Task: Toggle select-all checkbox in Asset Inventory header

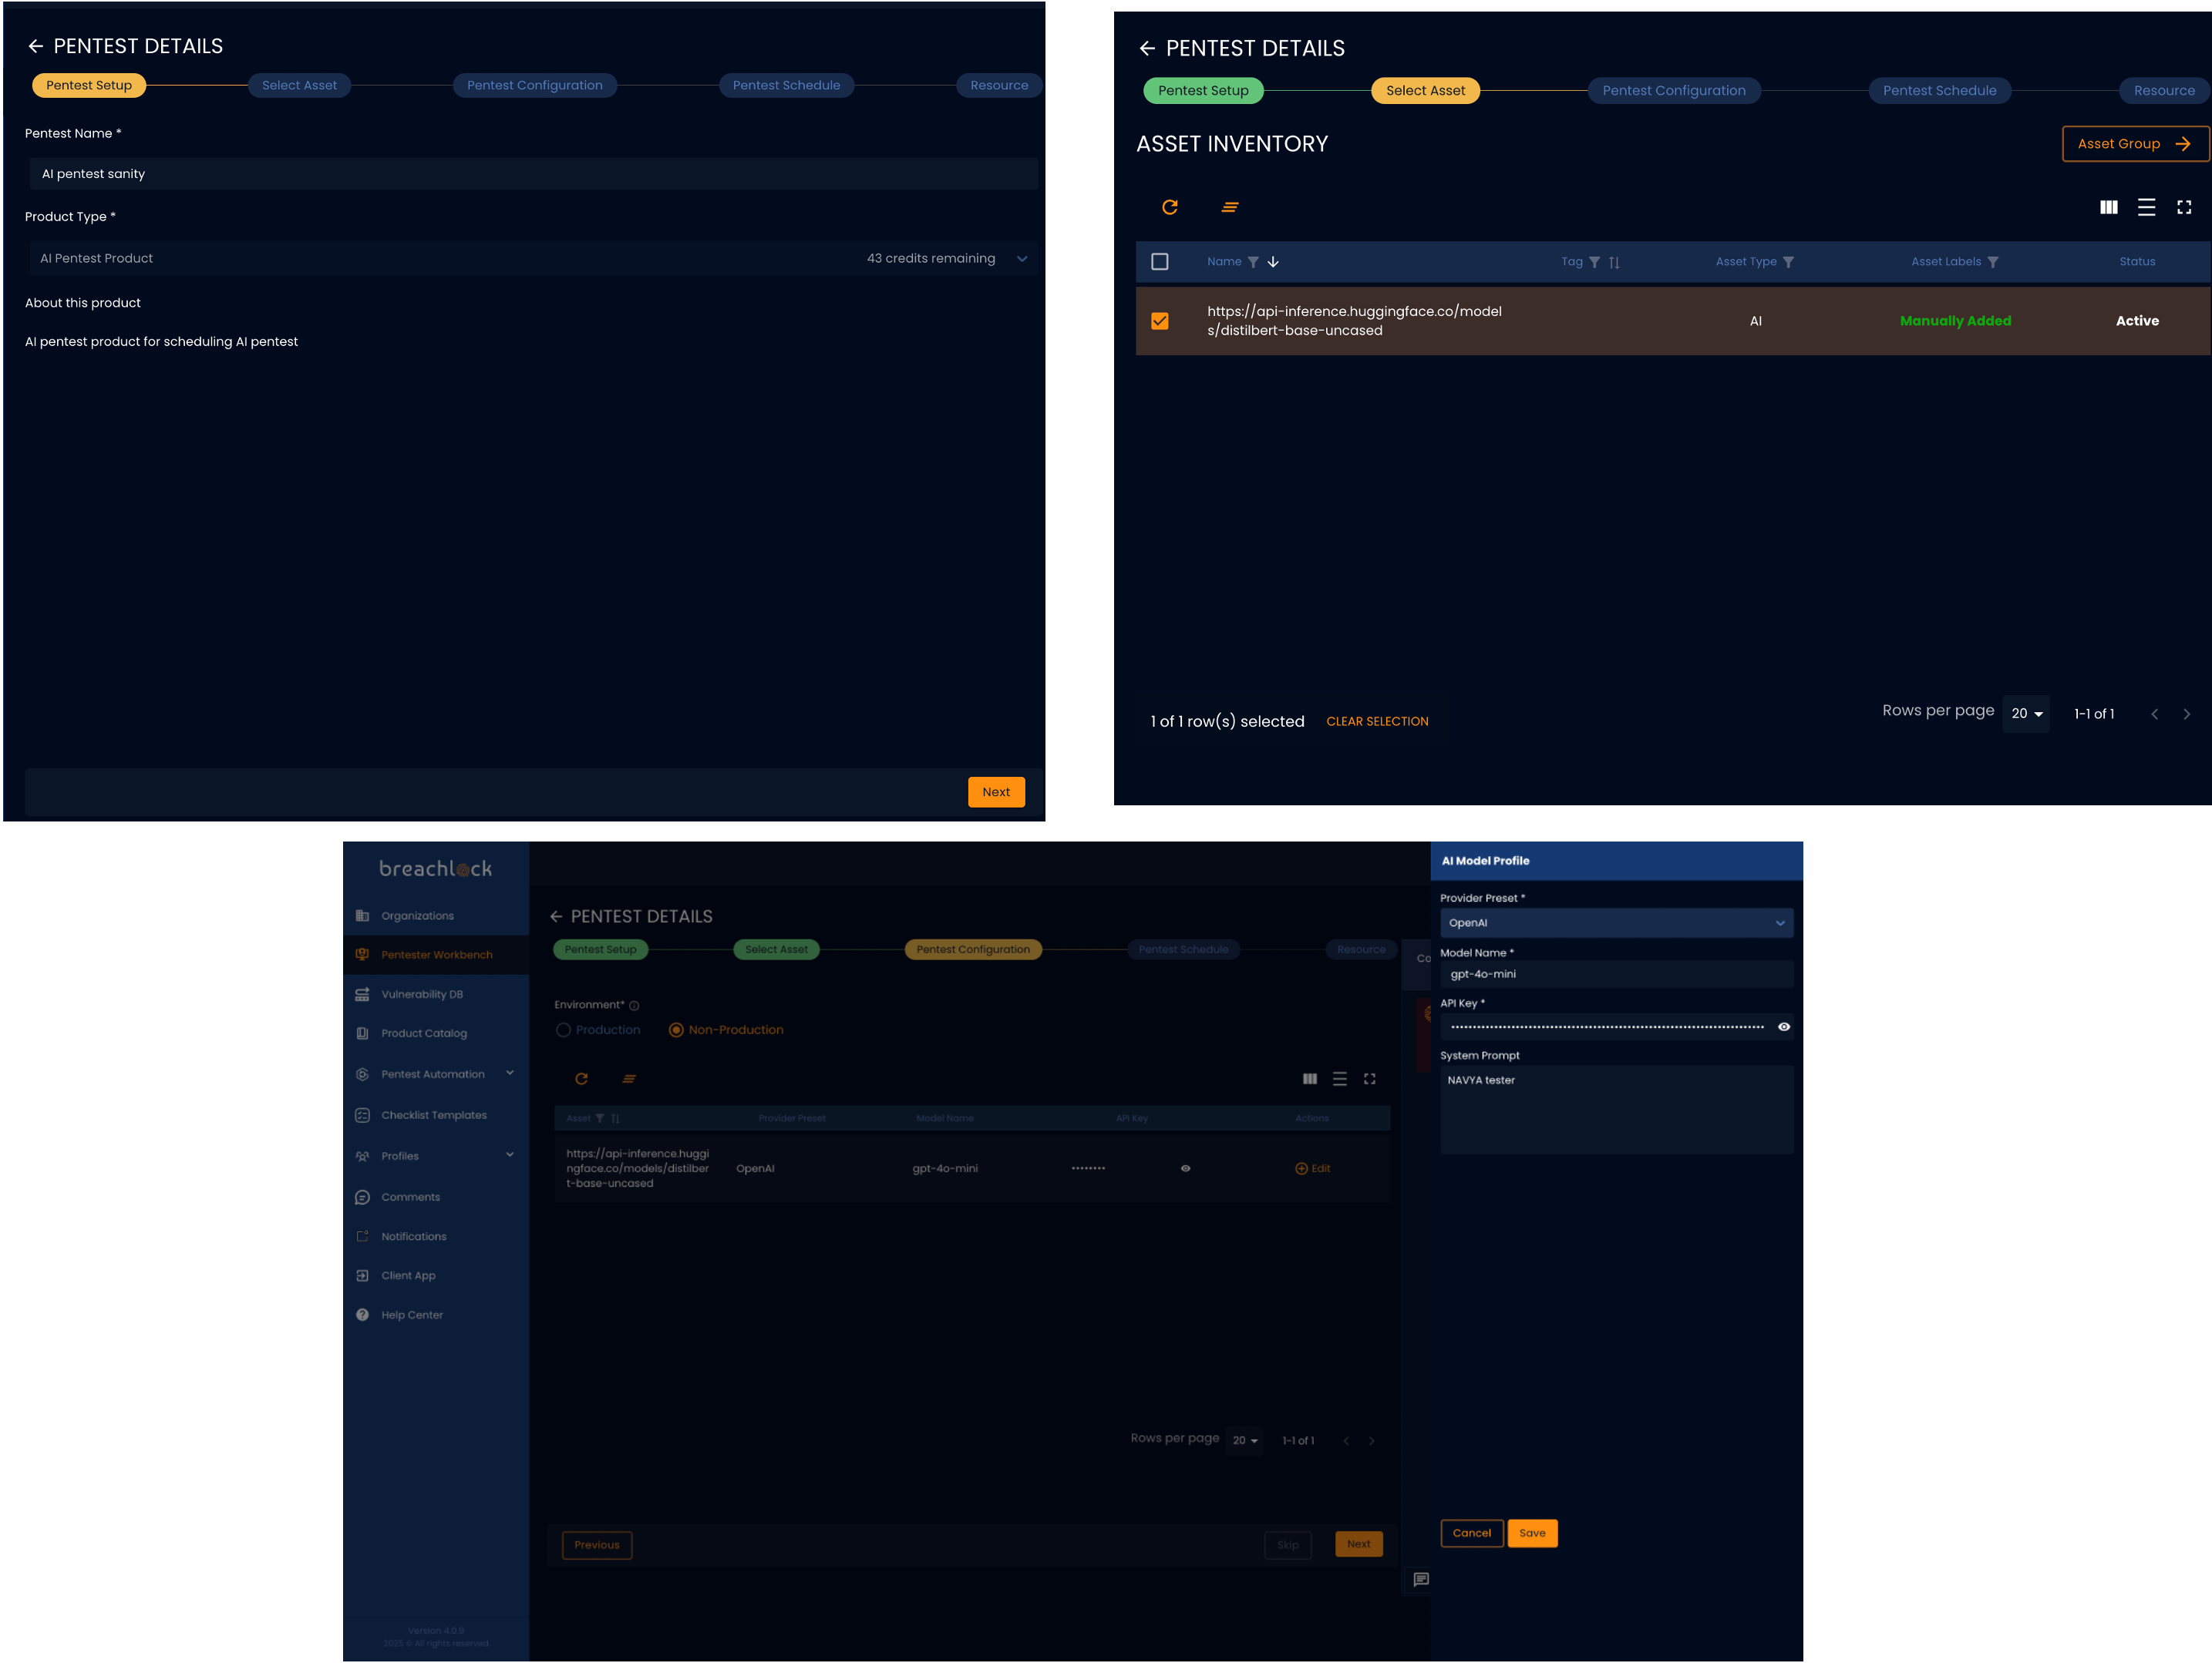Action: tap(1160, 262)
